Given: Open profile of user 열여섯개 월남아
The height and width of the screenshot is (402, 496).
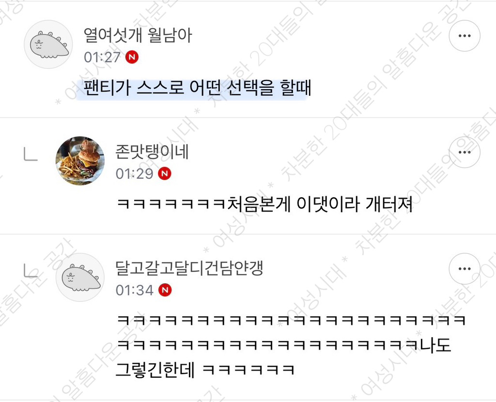Looking at the screenshot, I should [x=138, y=35].
